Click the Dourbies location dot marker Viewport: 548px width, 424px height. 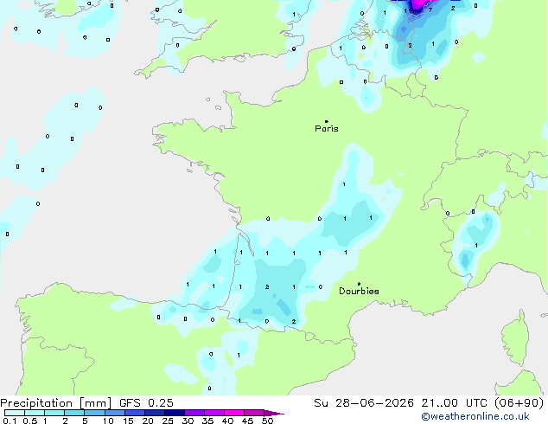(x=359, y=284)
